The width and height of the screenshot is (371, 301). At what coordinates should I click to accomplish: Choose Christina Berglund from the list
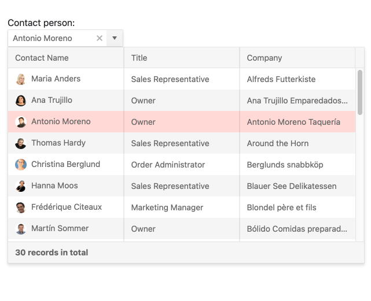65,164
